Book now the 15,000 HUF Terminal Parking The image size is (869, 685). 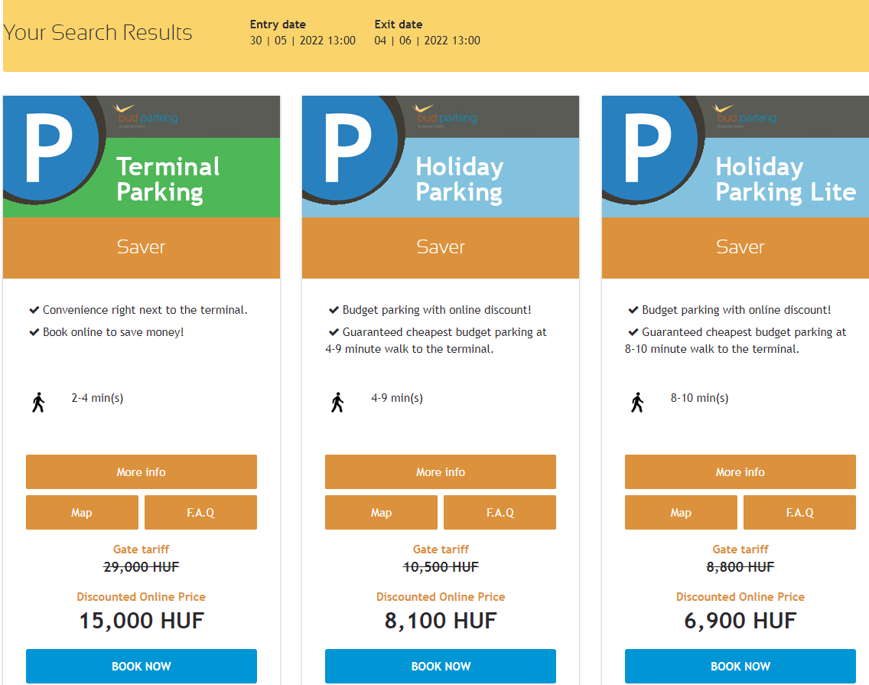(141, 666)
